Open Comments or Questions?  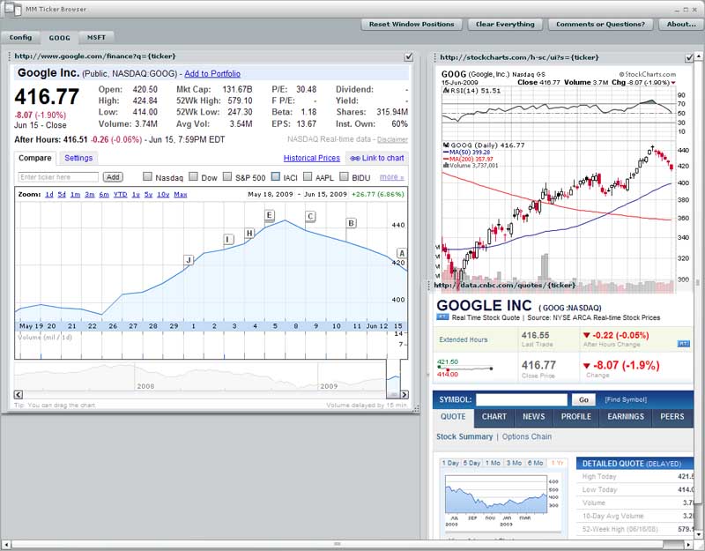click(600, 25)
